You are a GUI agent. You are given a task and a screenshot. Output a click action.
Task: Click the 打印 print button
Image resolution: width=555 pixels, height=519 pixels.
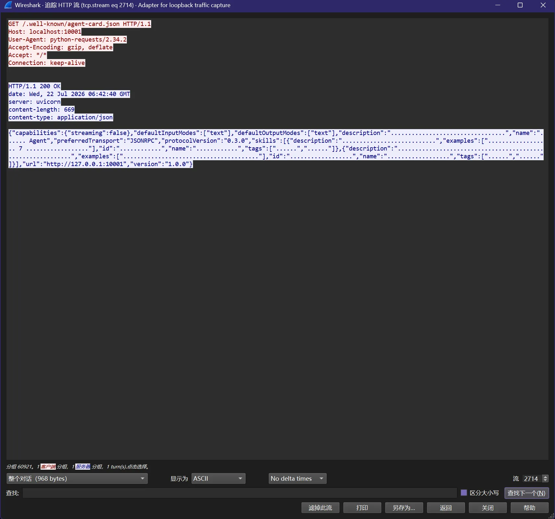pos(362,508)
